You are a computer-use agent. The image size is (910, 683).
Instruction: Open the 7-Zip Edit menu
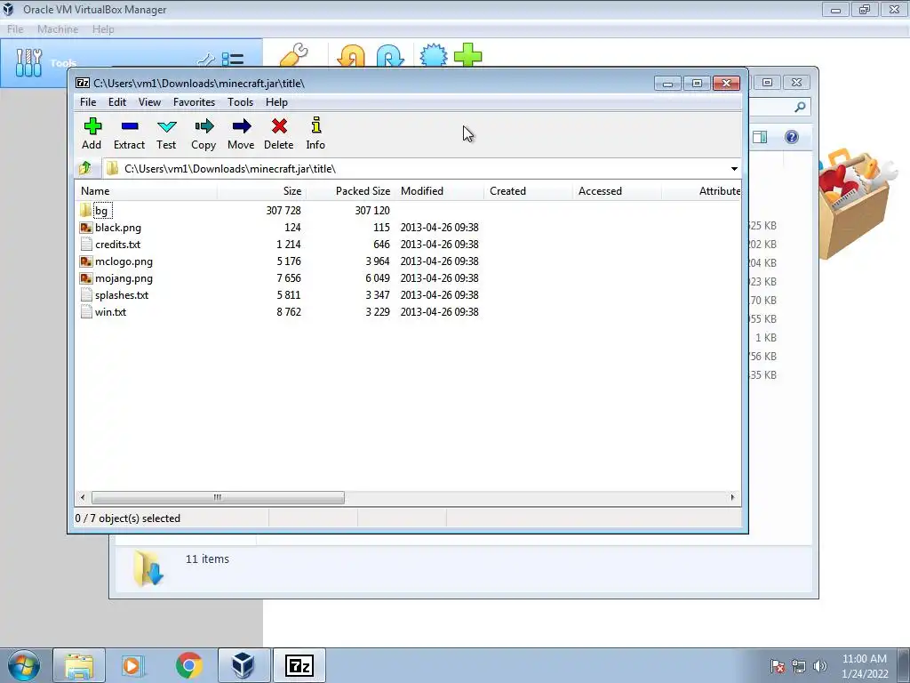tap(117, 102)
